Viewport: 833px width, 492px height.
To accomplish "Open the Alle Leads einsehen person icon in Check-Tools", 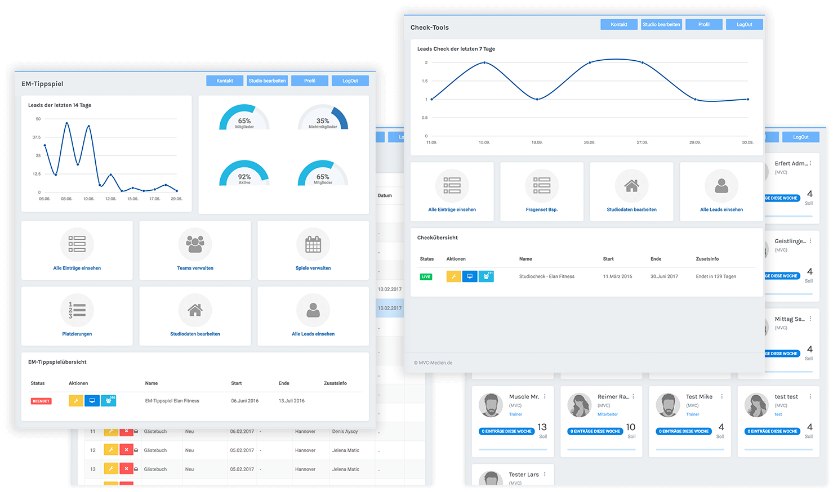I will pyautogui.click(x=721, y=185).
